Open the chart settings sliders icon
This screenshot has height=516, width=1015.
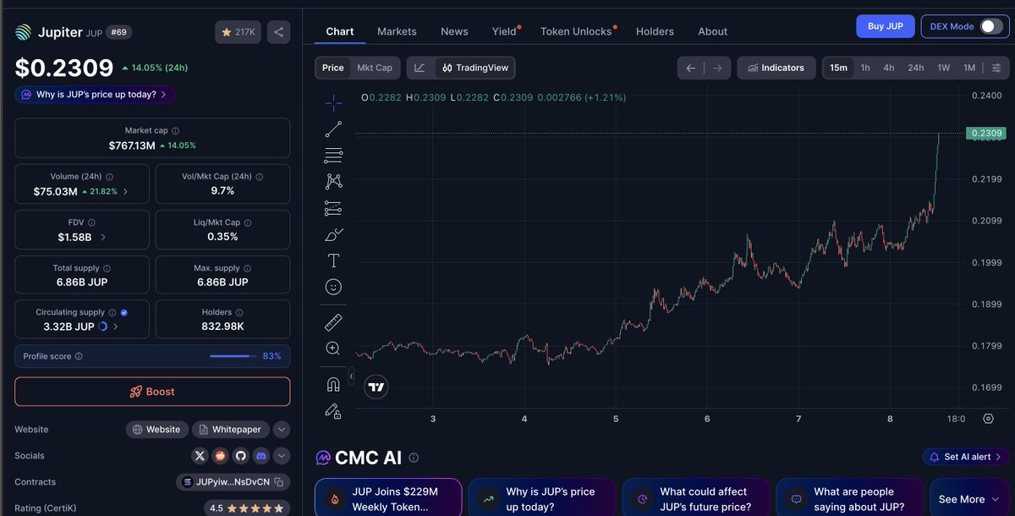[996, 68]
